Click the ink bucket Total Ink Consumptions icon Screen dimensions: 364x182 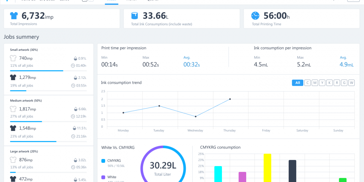pos(135,16)
